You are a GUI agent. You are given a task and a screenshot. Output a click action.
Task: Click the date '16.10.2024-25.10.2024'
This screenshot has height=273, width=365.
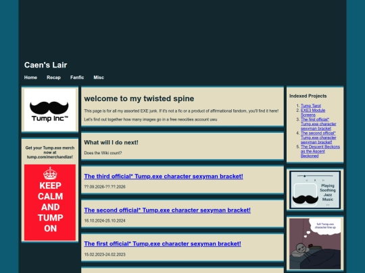tap(105, 220)
